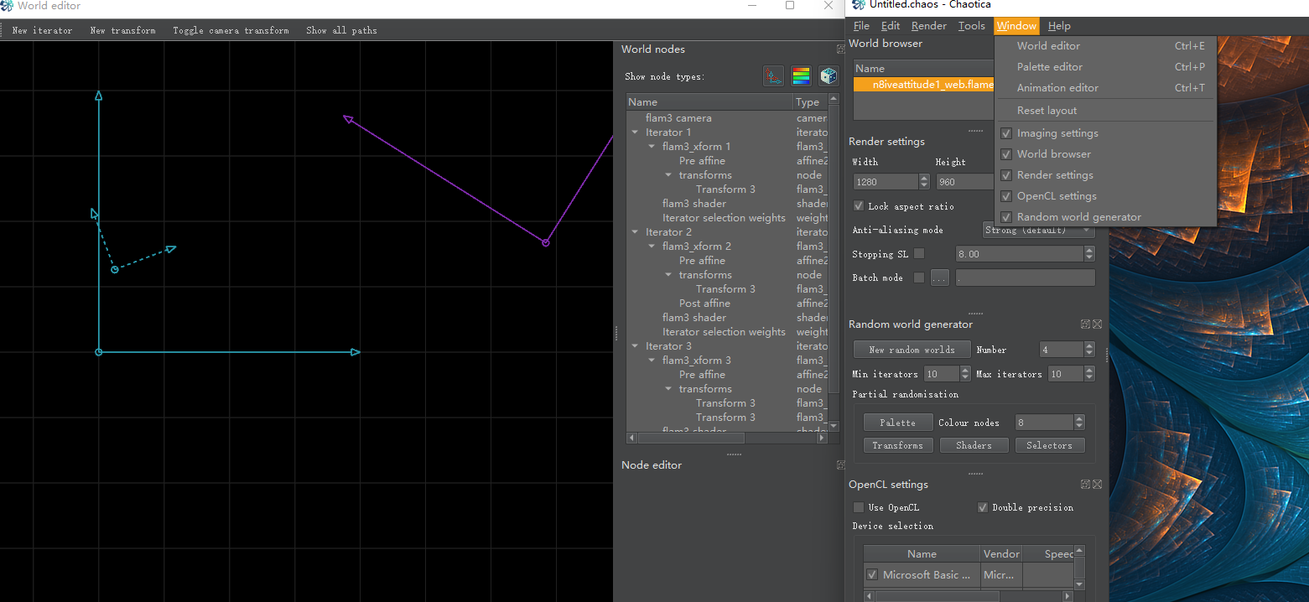The width and height of the screenshot is (1309, 602).
Task: Toggle transform nodes filter icon in World nodes
Action: point(773,76)
